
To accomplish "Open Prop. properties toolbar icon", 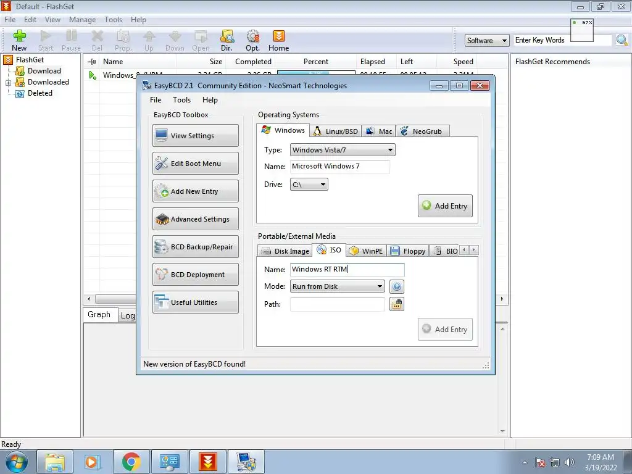I will 123,40.
